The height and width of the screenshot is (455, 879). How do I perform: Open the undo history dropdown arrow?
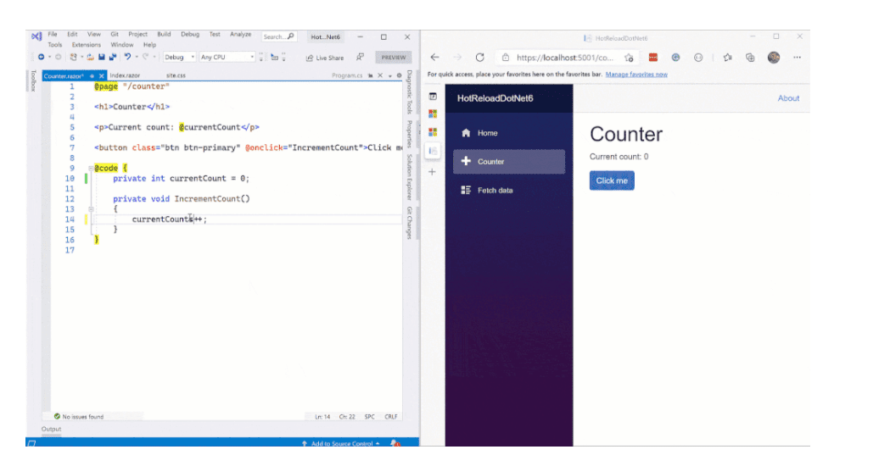137,57
